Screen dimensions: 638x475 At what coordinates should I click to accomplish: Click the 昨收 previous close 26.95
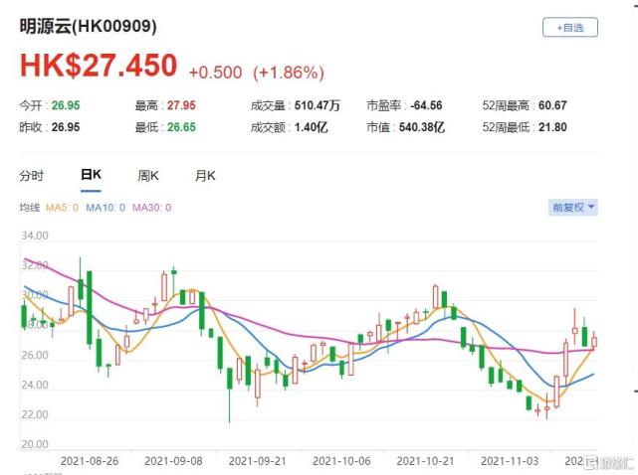pos(66,127)
